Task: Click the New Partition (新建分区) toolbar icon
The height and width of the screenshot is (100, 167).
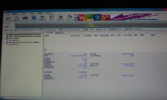Action: [x=43, y=17]
